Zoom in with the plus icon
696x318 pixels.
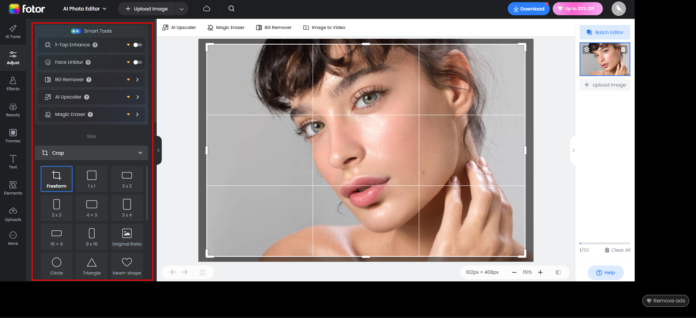click(540, 272)
